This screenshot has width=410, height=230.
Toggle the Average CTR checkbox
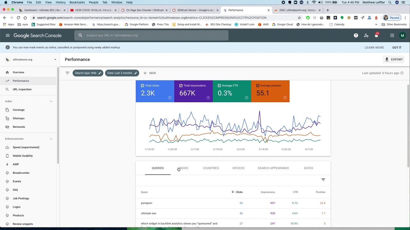(x=219, y=86)
